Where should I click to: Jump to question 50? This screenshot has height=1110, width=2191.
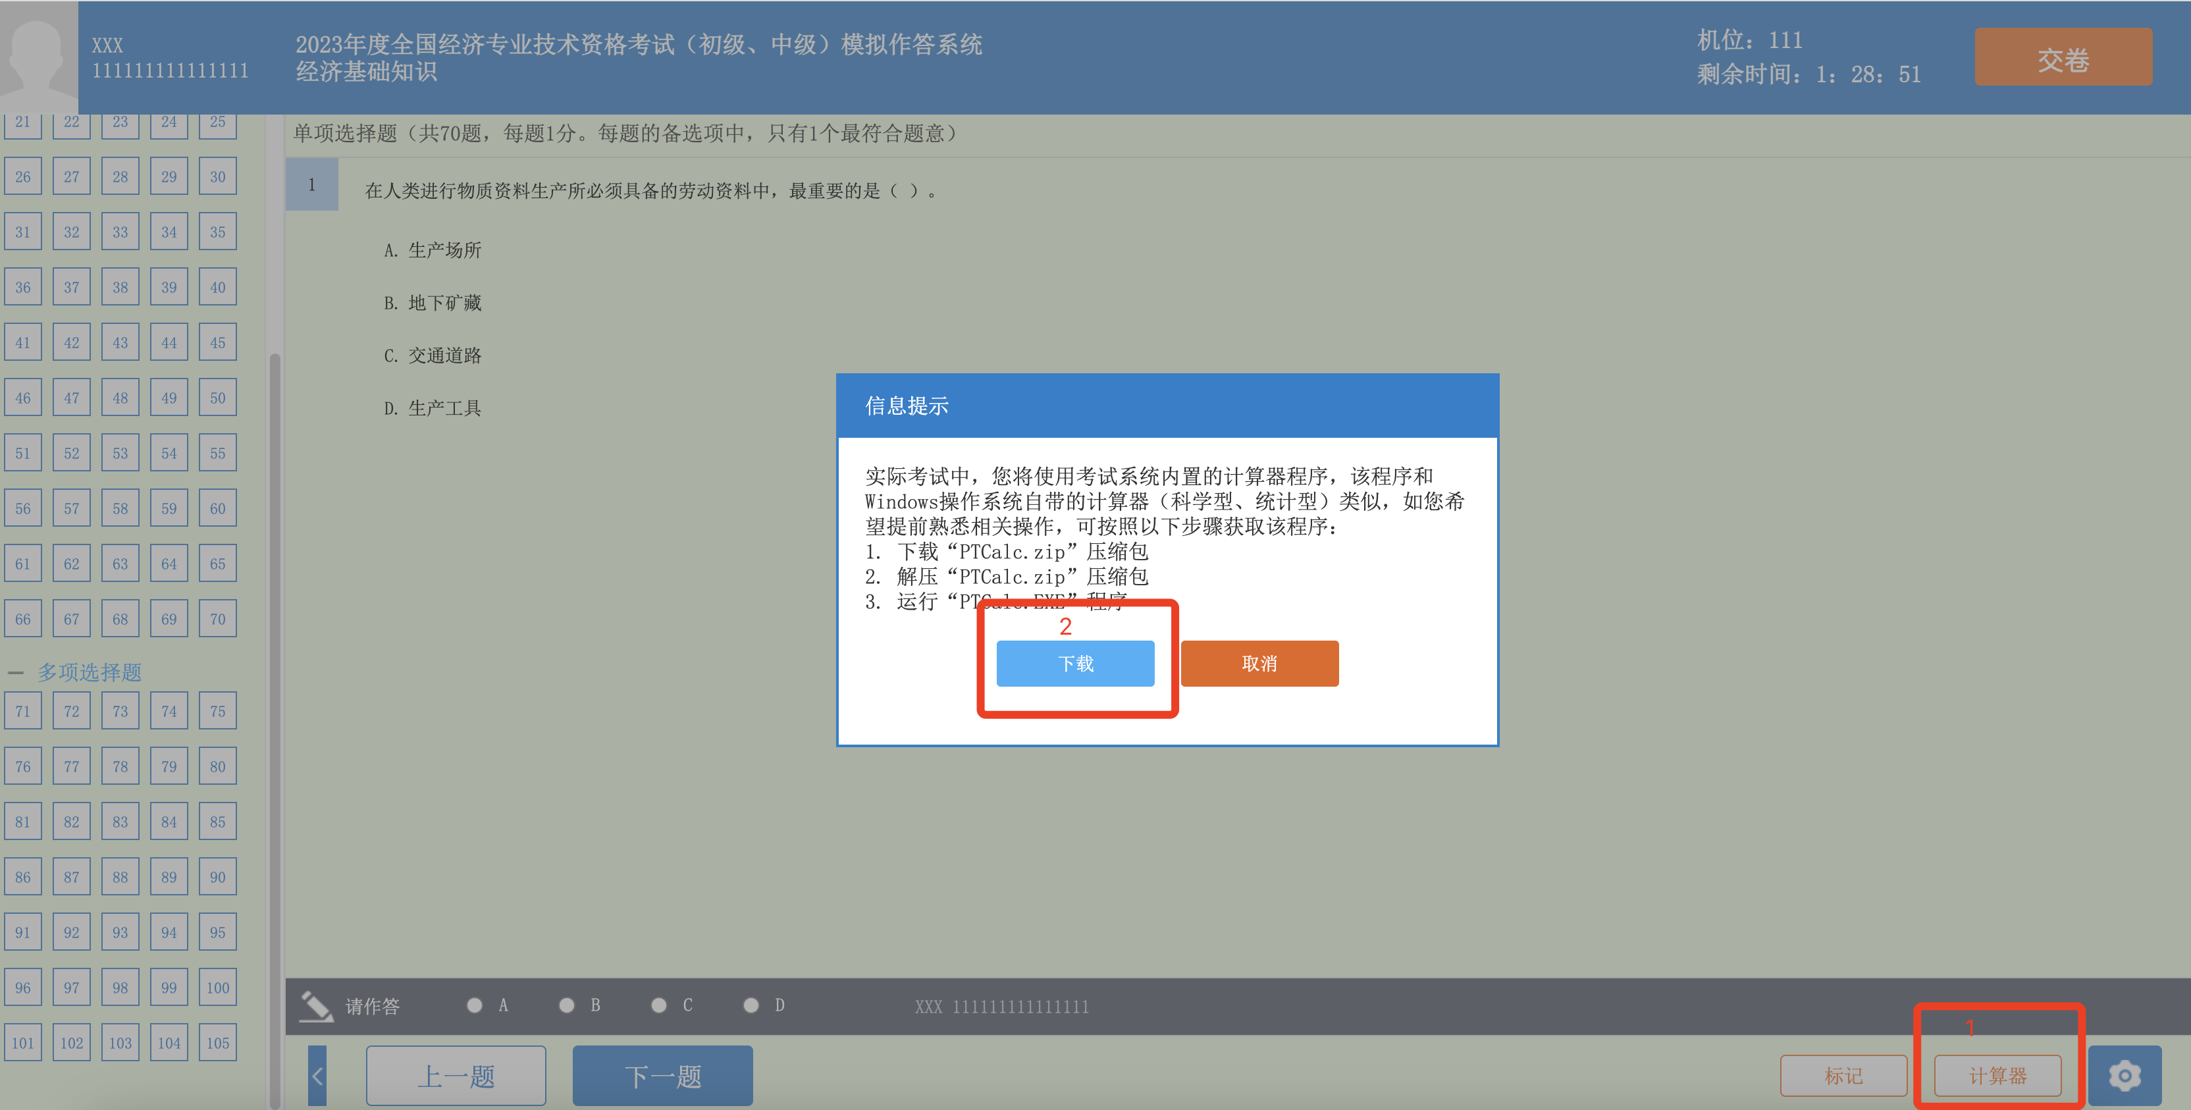tap(218, 398)
